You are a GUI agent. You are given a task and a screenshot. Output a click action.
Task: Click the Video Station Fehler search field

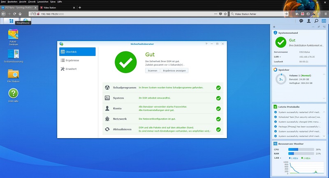(x=258, y=14)
